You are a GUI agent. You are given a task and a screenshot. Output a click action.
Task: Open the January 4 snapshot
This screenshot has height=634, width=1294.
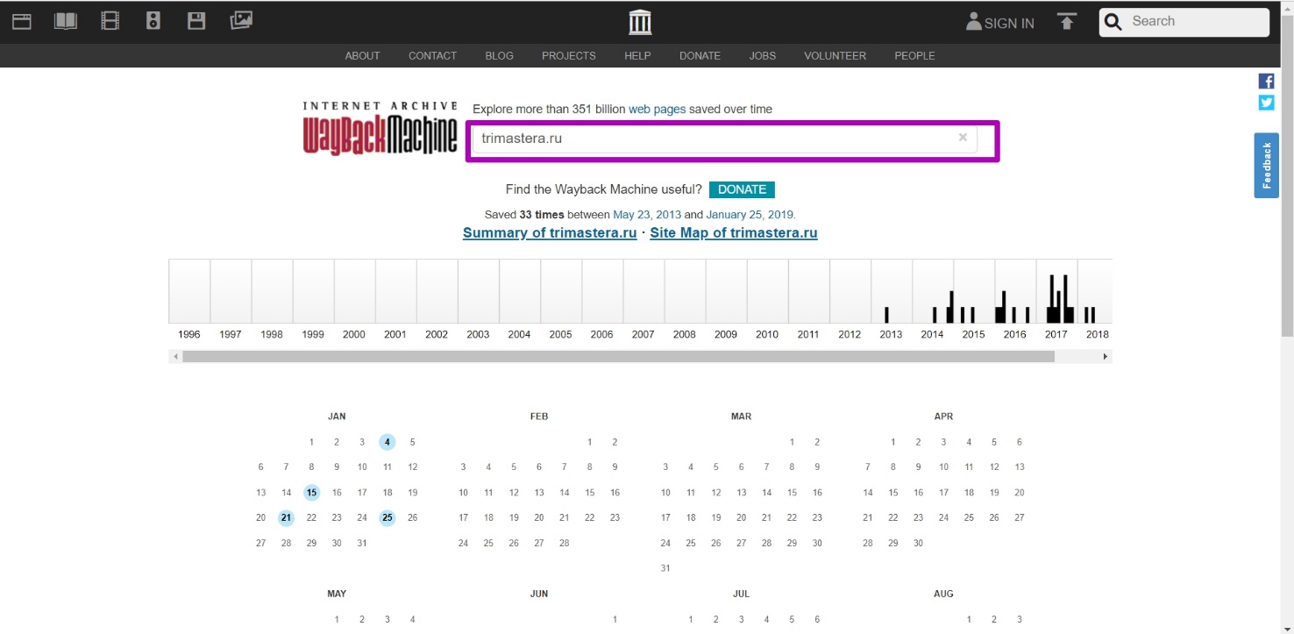(x=387, y=442)
